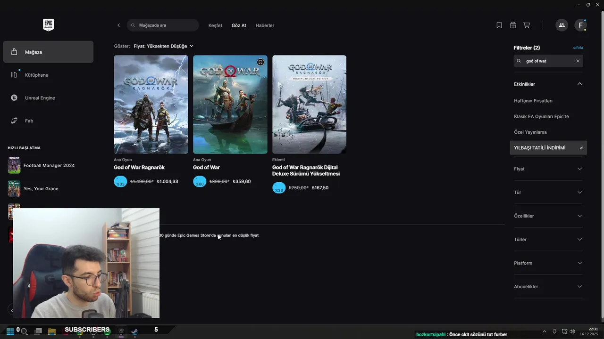The width and height of the screenshot is (604, 339).
Task: Open the friends list icon
Action: [x=562, y=25]
